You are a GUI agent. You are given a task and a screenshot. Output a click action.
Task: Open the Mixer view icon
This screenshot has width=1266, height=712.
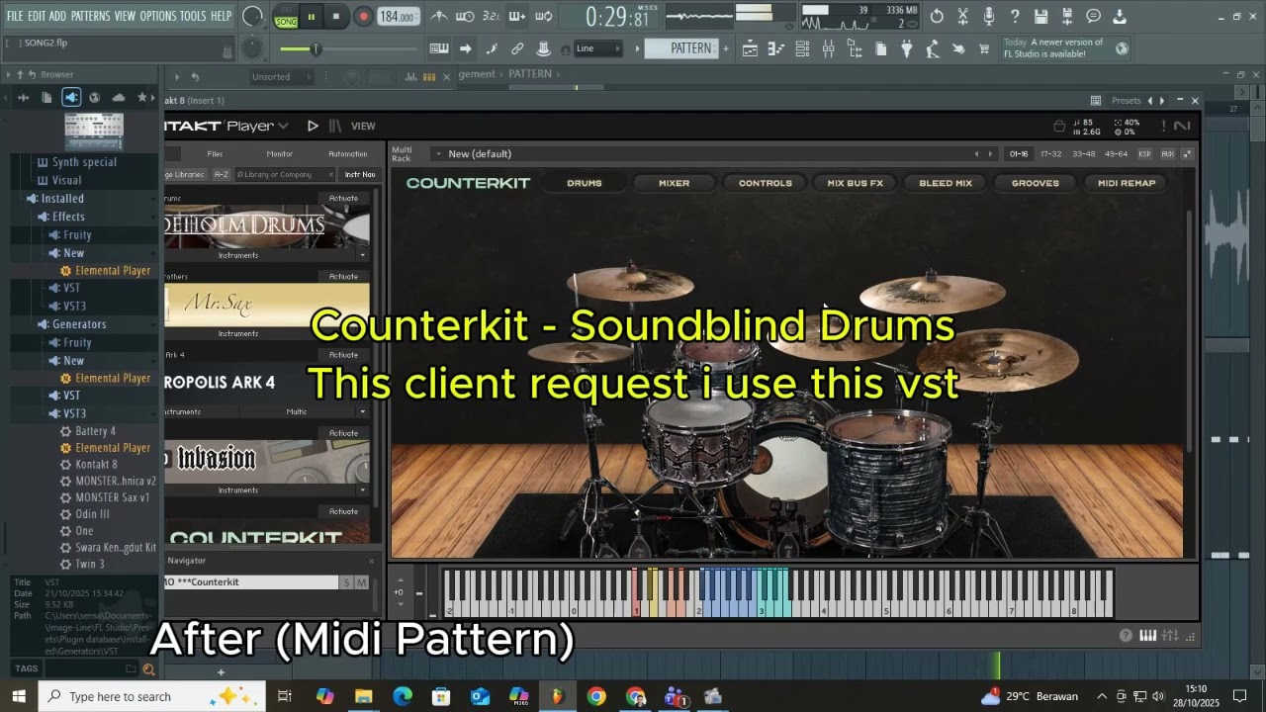tap(828, 48)
